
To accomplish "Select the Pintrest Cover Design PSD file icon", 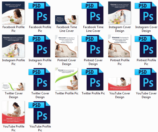I will pyautogui.click(x=92, y=46).
